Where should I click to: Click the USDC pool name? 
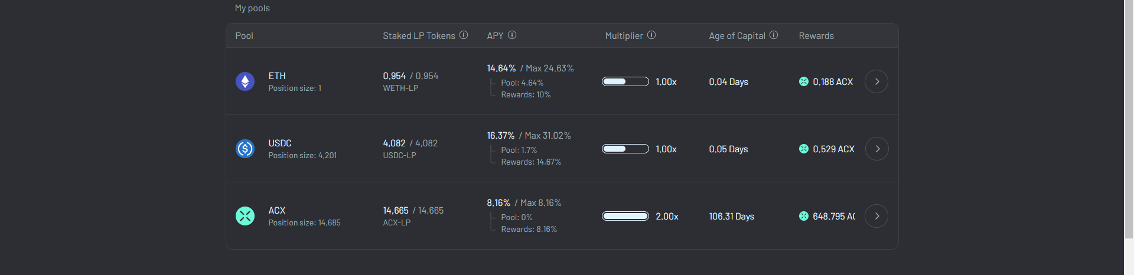(280, 143)
